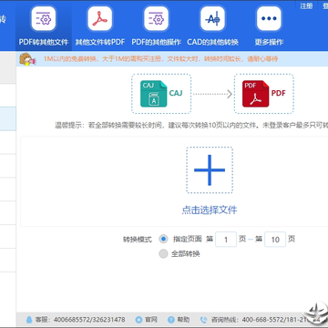Select the 指定页面 radio button
Image resolution: width=328 pixels, height=328 pixels.
(163, 239)
